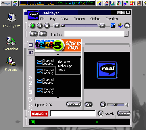
Task: Click the CPU 17% activity monitor
Action: 38,3
